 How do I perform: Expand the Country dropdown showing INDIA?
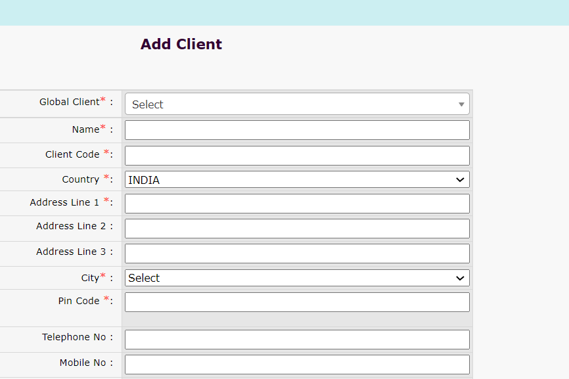click(297, 180)
